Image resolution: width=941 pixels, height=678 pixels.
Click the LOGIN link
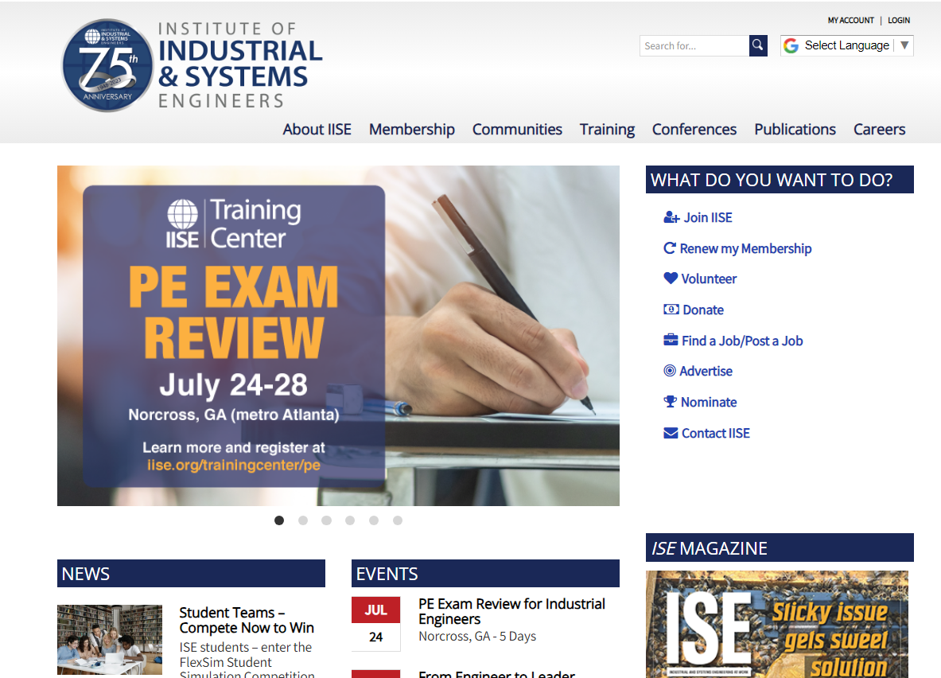click(x=899, y=21)
